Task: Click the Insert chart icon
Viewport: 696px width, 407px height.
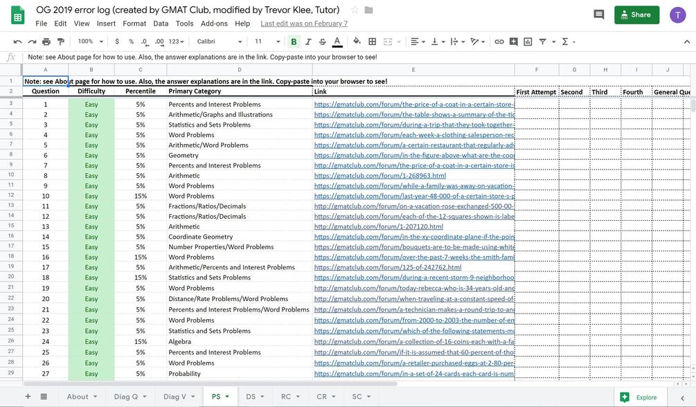Action: point(528,42)
